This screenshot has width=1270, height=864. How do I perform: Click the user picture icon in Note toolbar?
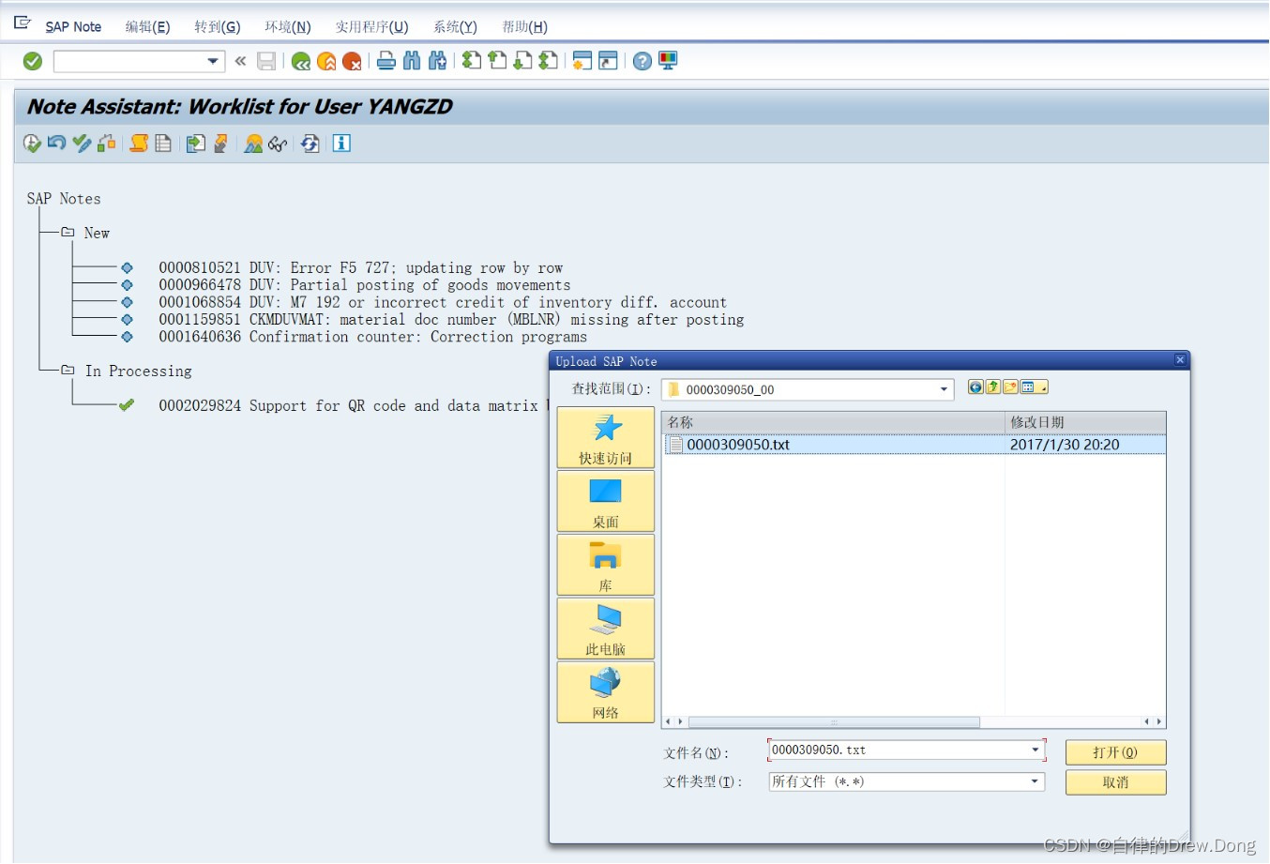pyautogui.click(x=253, y=144)
